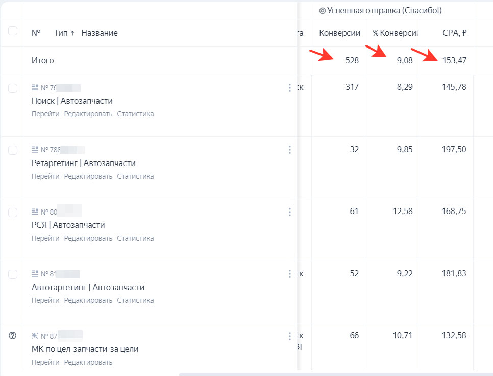Click Перейти under РСЯ | Автозапчасти
This screenshot has height=376, width=493.
click(x=45, y=238)
